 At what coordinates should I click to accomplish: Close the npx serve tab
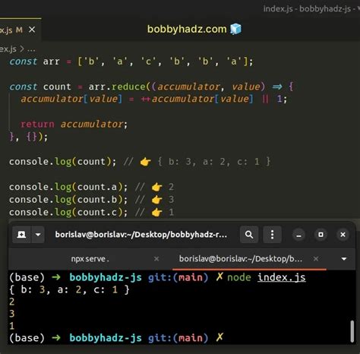[156, 259]
